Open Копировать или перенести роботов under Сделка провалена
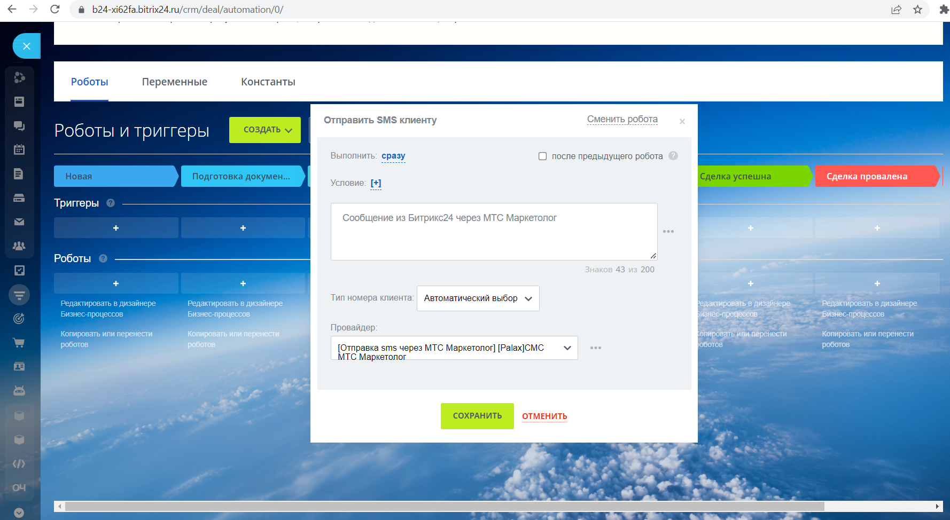The image size is (950, 520). 868,339
